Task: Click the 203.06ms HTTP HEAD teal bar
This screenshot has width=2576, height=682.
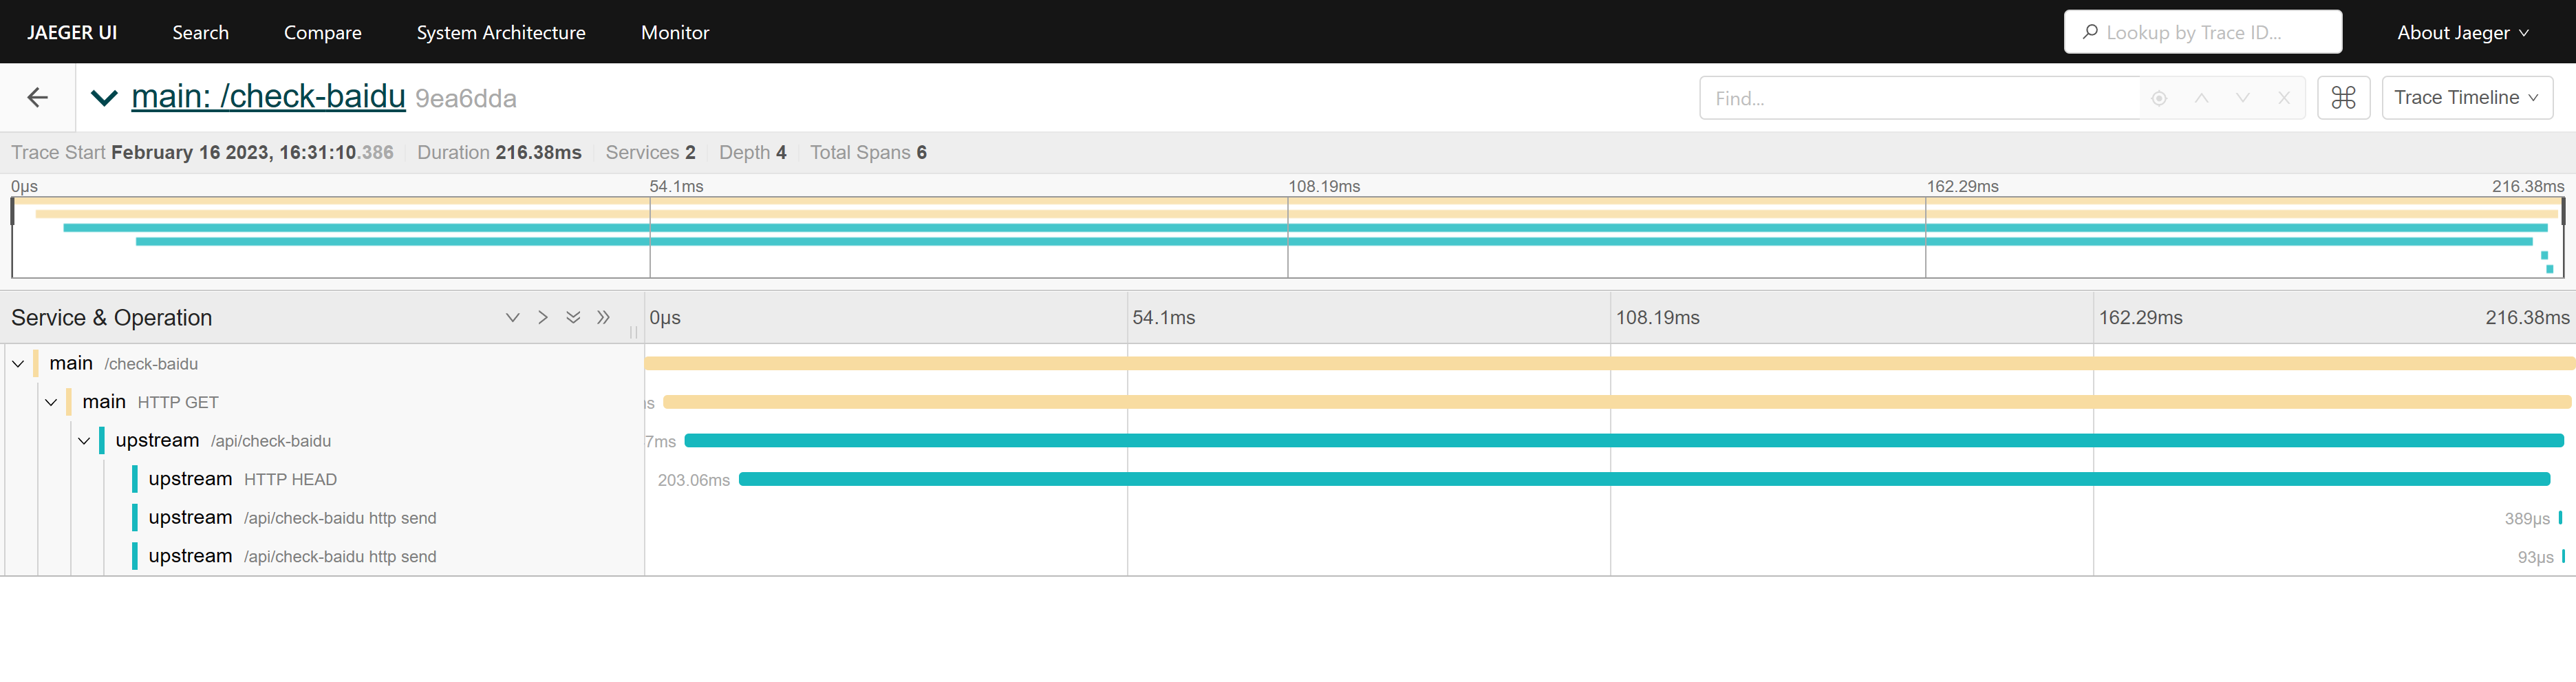Action: click(1644, 479)
